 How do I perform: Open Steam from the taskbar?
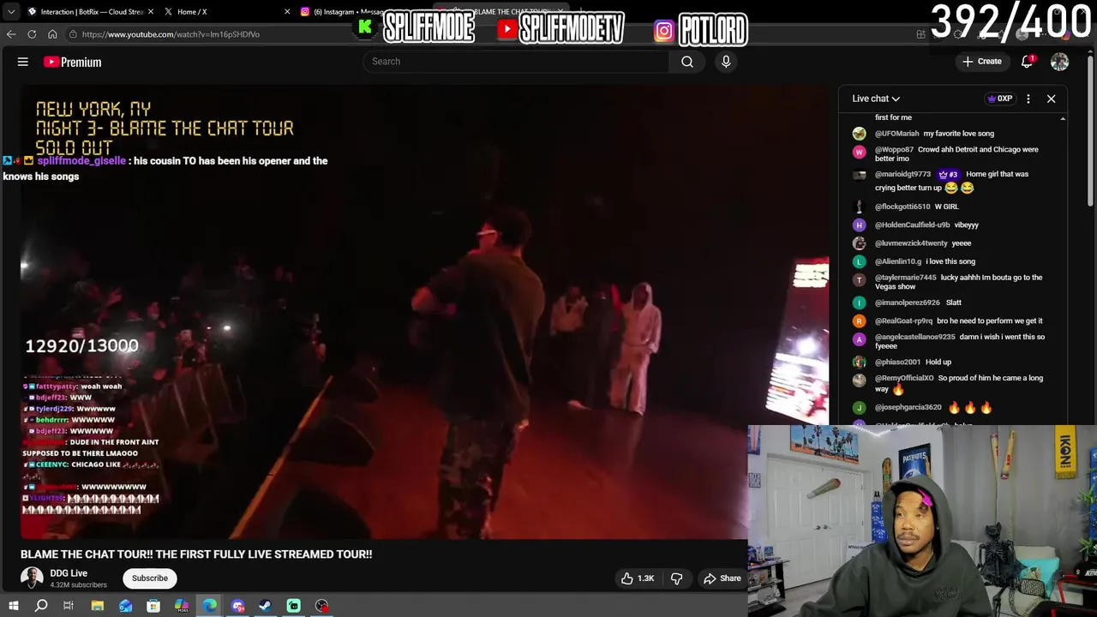coord(266,606)
